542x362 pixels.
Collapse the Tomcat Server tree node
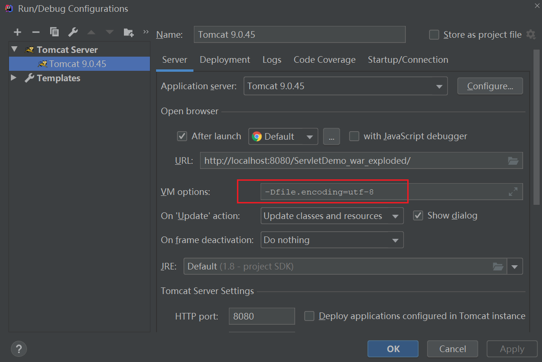[x=14, y=50]
